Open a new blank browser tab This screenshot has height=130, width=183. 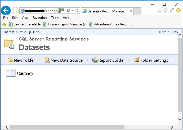pos(137,11)
